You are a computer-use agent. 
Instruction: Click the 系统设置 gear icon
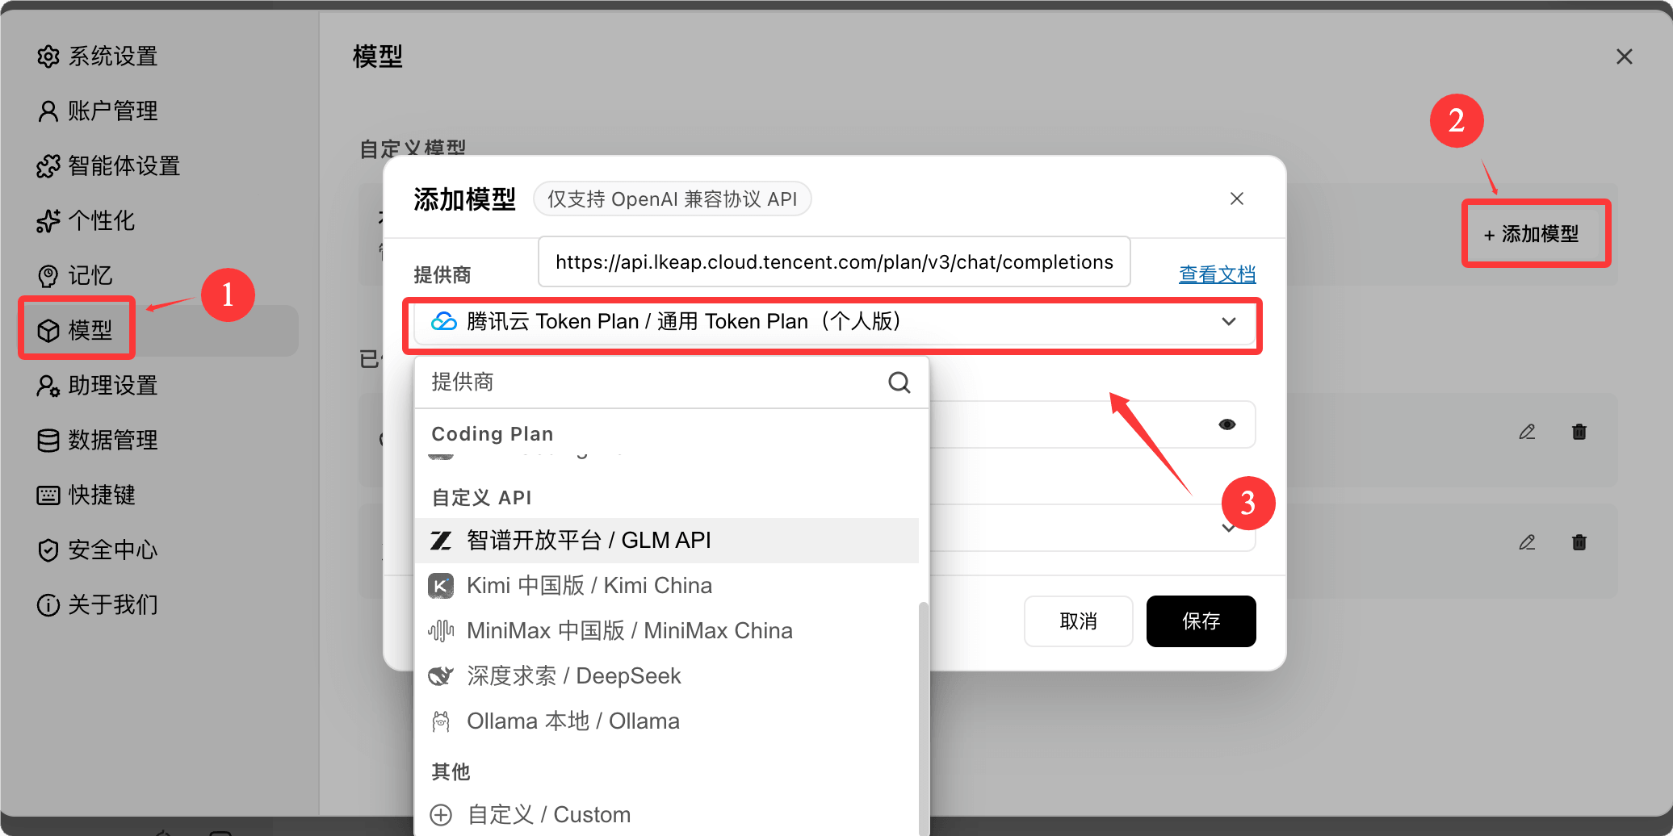click(x=48, y=56)
